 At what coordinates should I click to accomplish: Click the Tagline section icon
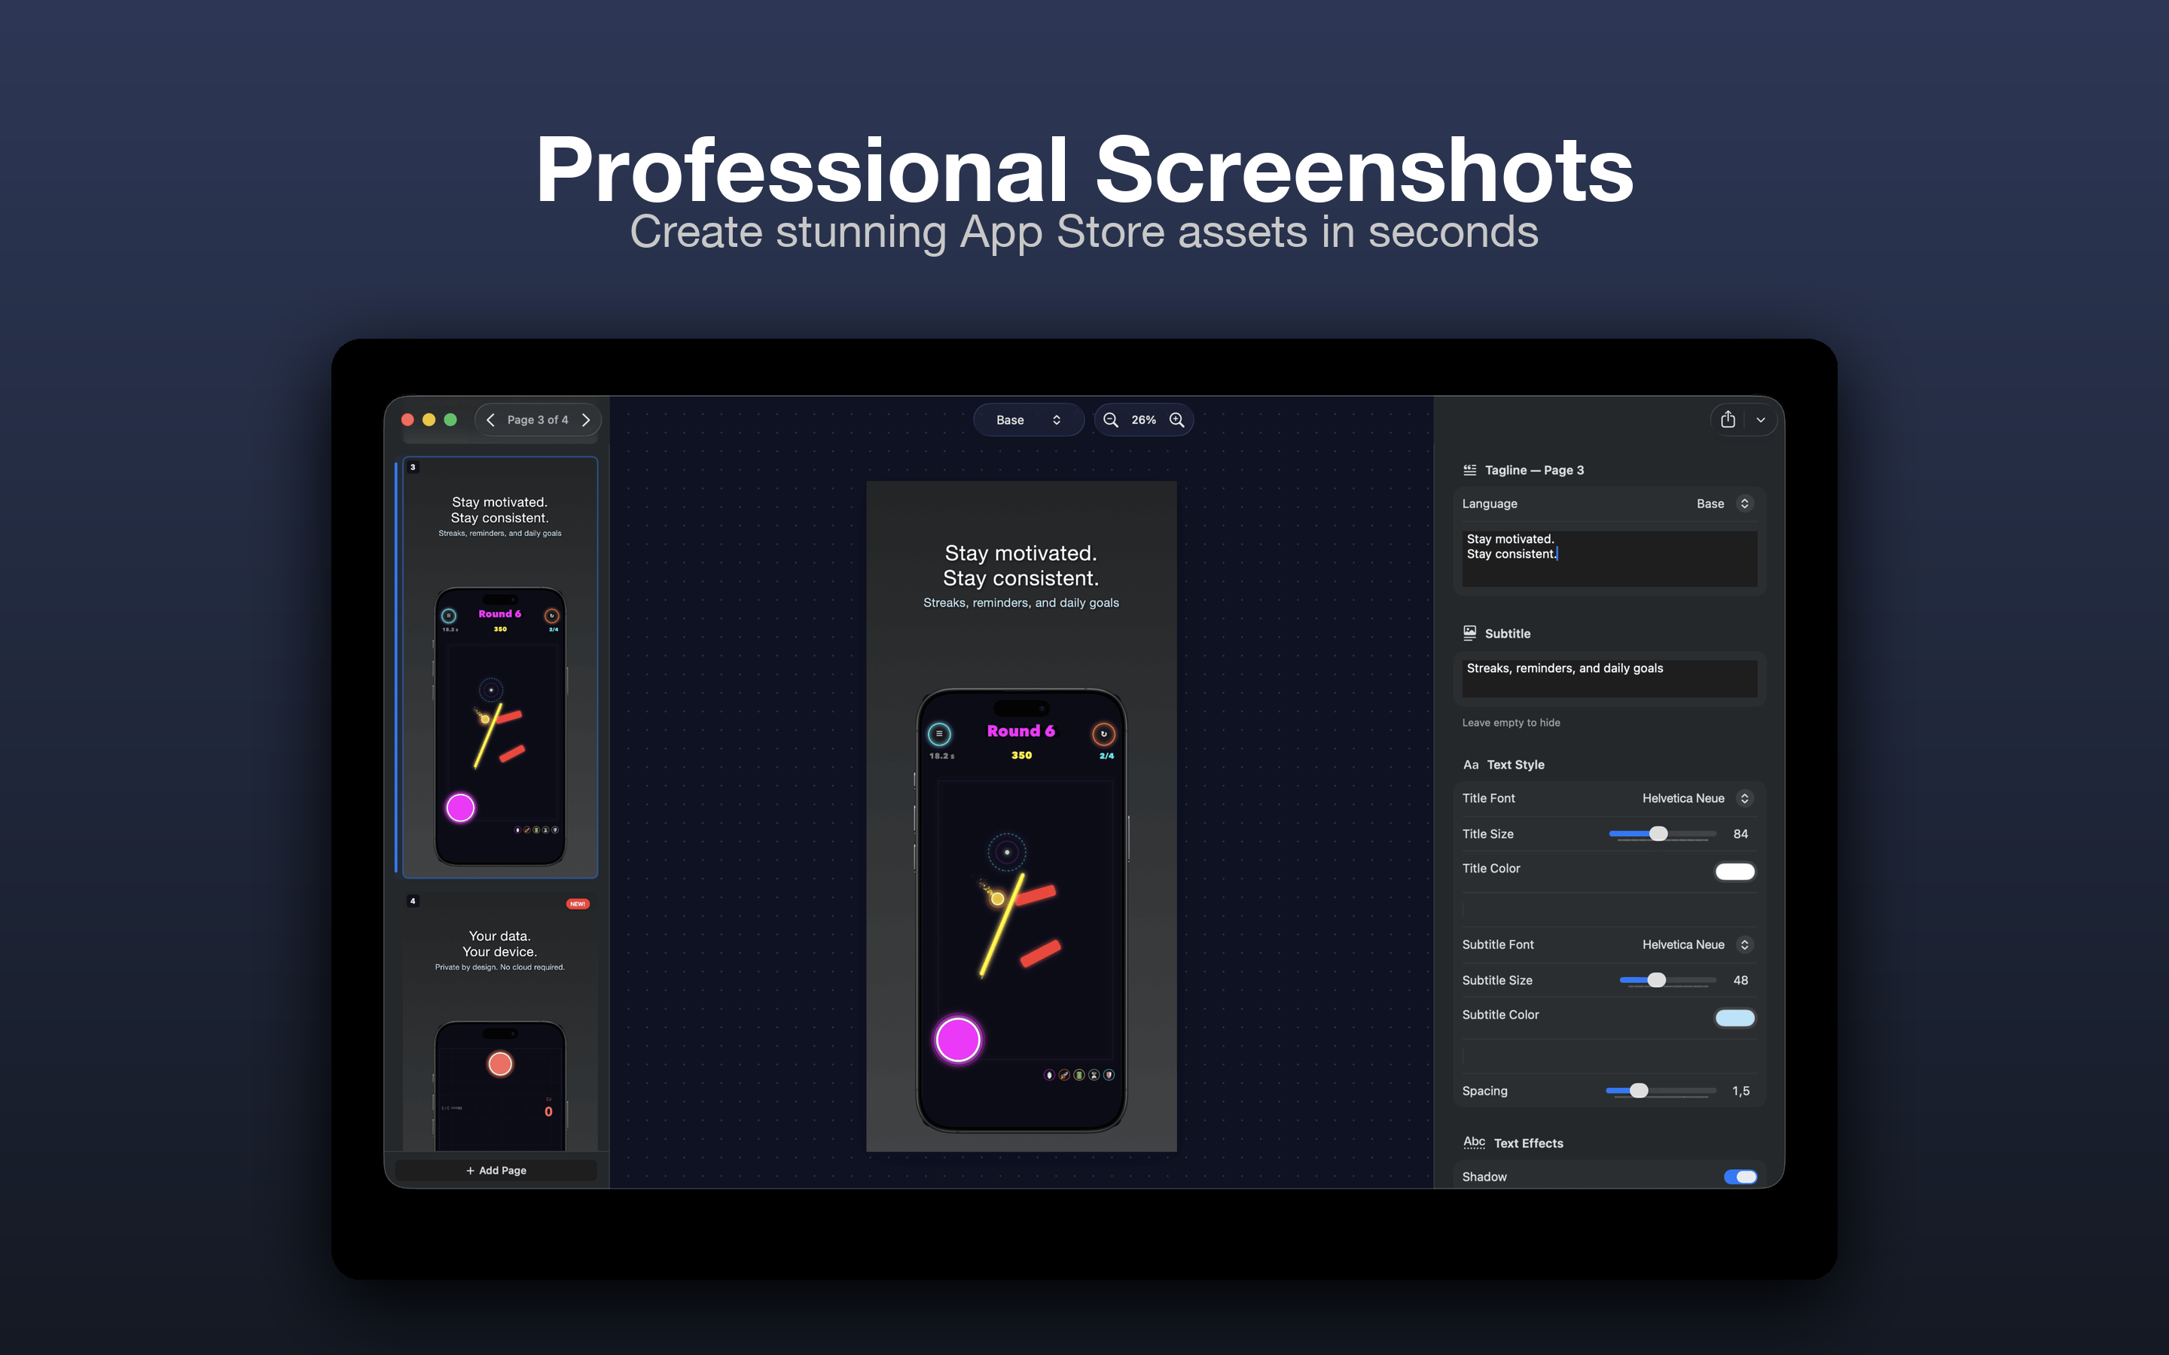[1470, 470]
